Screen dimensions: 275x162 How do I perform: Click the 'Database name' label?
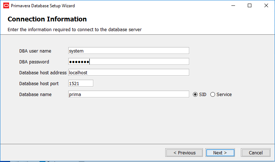click(36, 95)
